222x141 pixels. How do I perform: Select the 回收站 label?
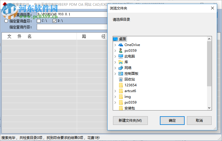[130, 79]
